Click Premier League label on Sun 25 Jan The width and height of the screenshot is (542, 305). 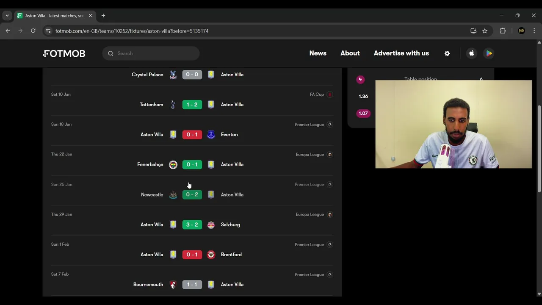309,185
